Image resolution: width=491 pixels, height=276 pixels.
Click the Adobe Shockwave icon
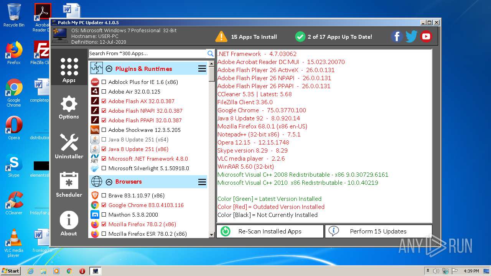click(95, 130)
